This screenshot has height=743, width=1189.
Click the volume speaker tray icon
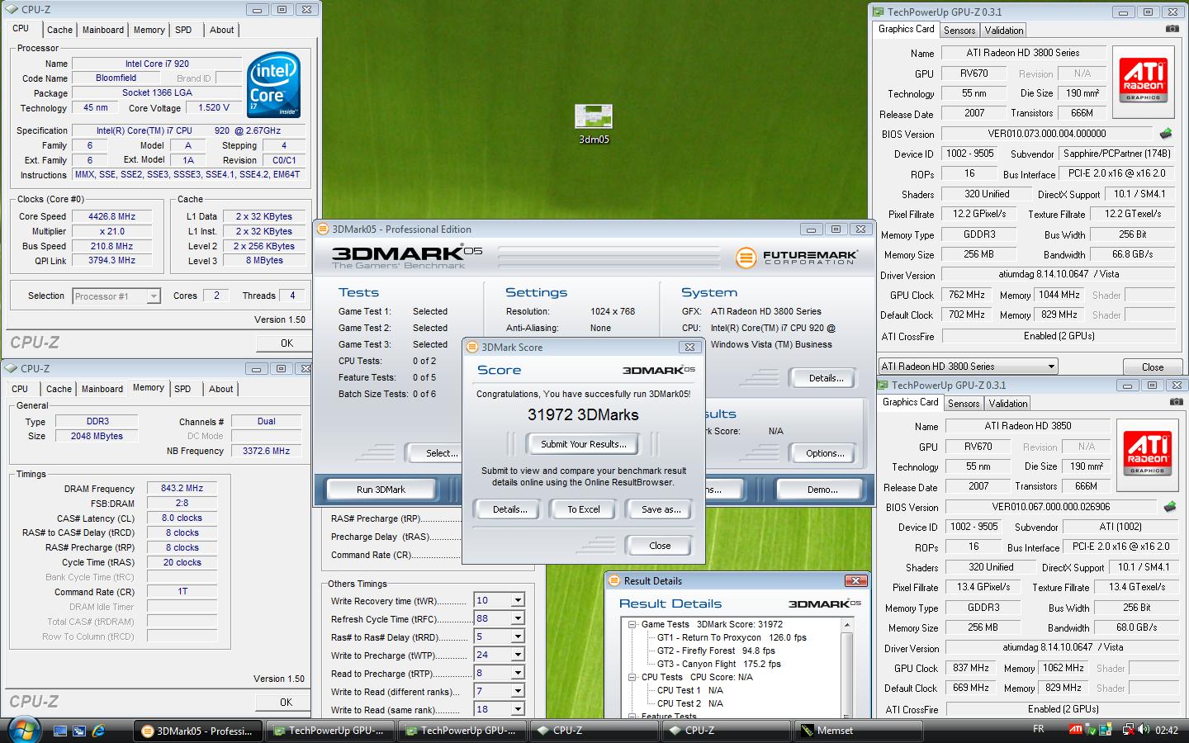1144,730
